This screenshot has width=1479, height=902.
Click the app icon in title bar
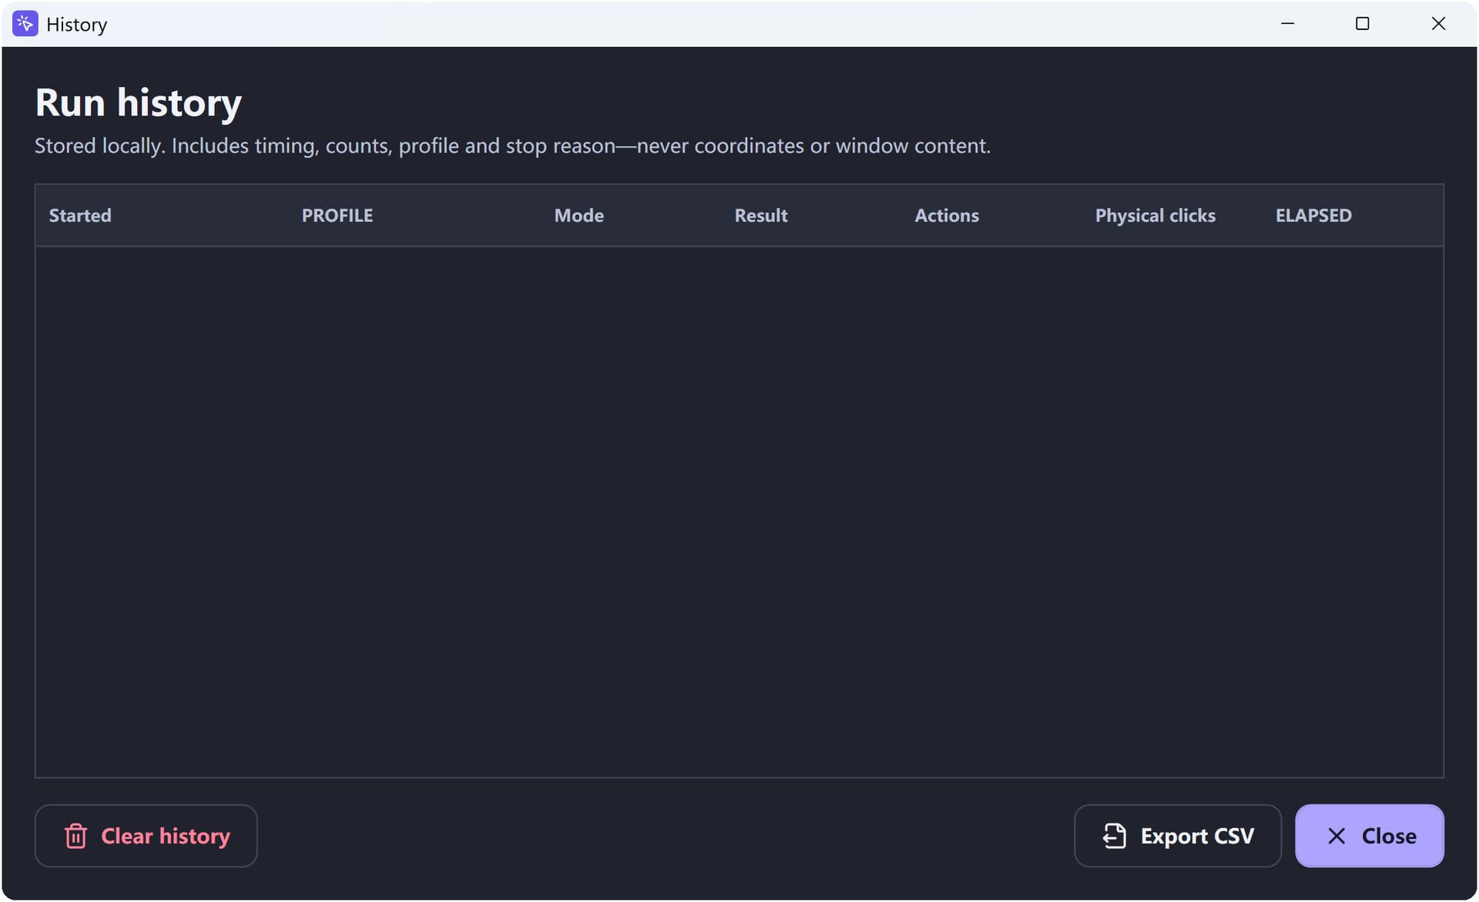pos(25,24)
